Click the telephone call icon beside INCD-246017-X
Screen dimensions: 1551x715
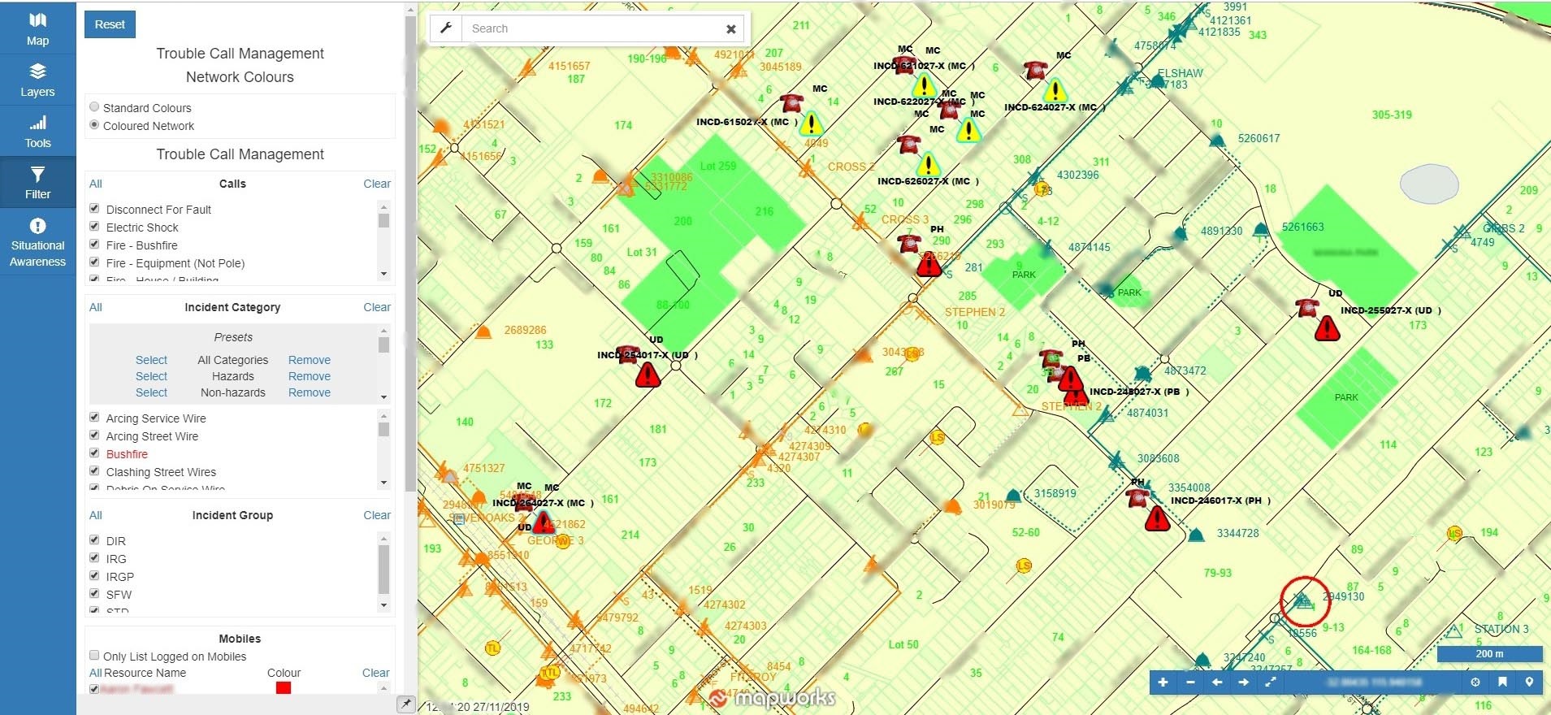1138,498
